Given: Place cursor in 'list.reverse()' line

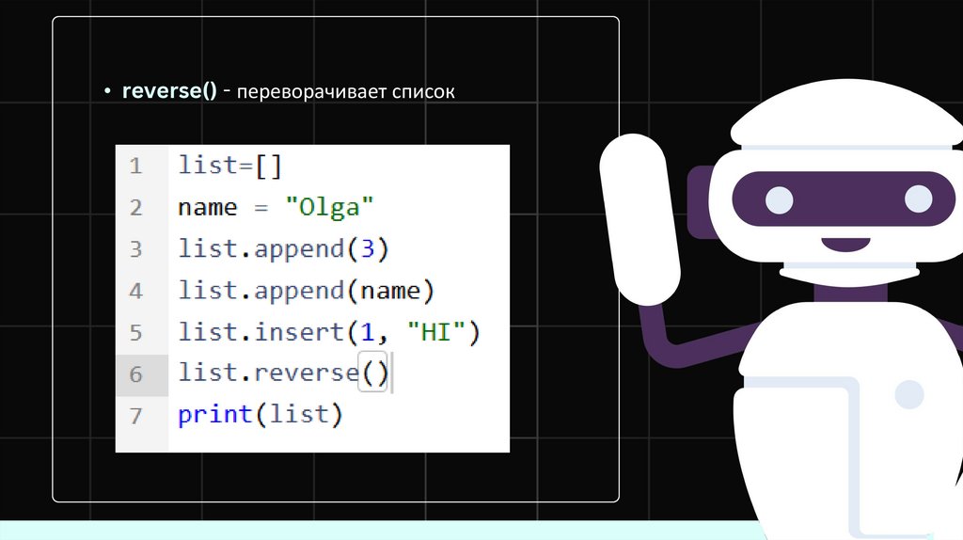Looking at the screenshot, I should click(283, 373).
